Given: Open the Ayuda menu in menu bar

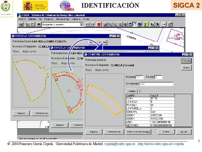Looking at the screenshot, I should pos(86,19).
